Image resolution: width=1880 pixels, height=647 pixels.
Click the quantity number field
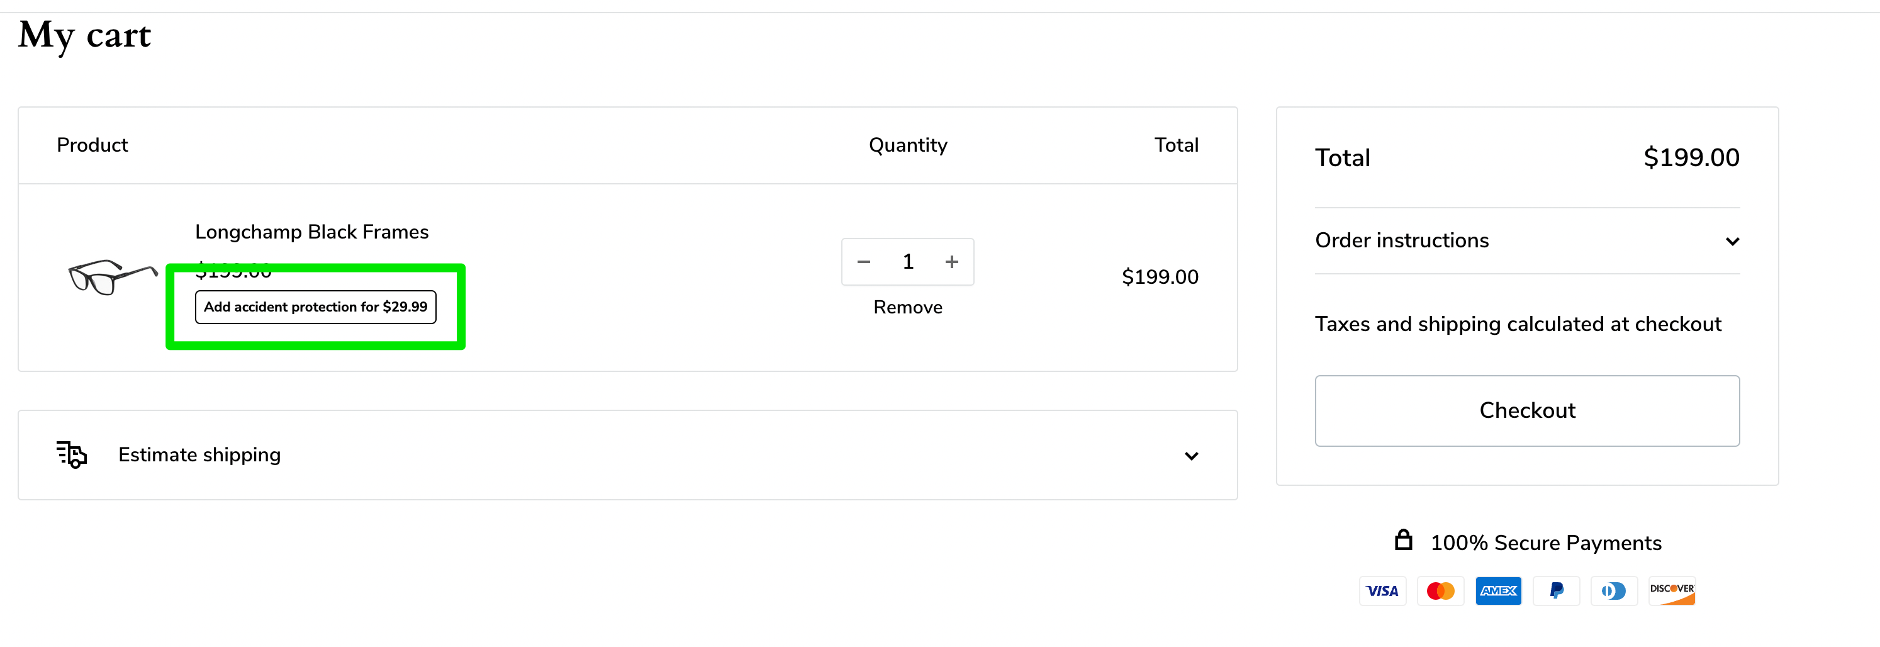tap(908, 261)
